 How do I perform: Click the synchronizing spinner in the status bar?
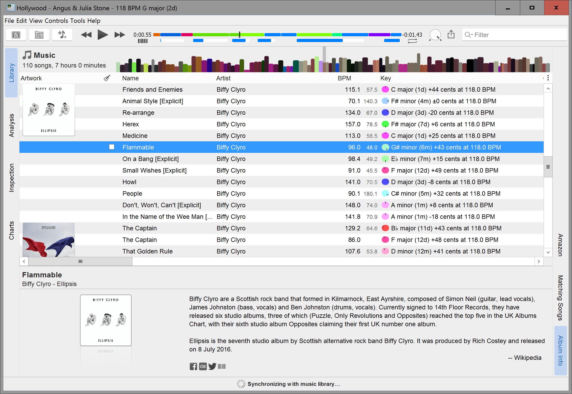click(x=241, y=384)
